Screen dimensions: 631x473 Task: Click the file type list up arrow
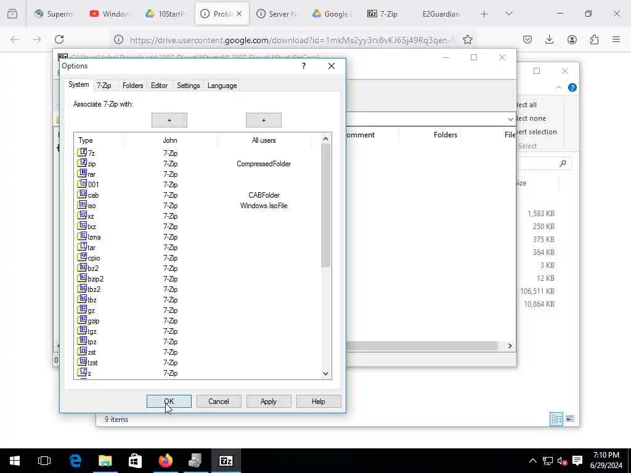325,139
